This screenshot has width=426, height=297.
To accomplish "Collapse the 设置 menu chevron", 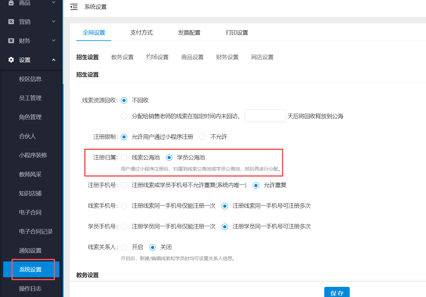I will coord(53,59).
